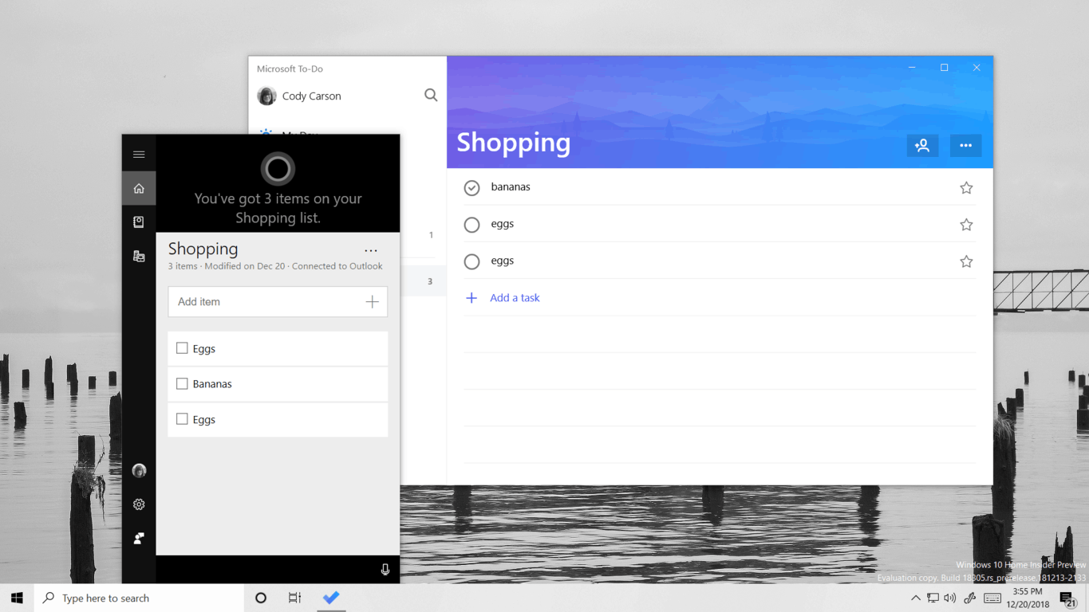Star the eggs task directly below bananas
This screenshot has height=612, width=1089.
tap(966, 225)
